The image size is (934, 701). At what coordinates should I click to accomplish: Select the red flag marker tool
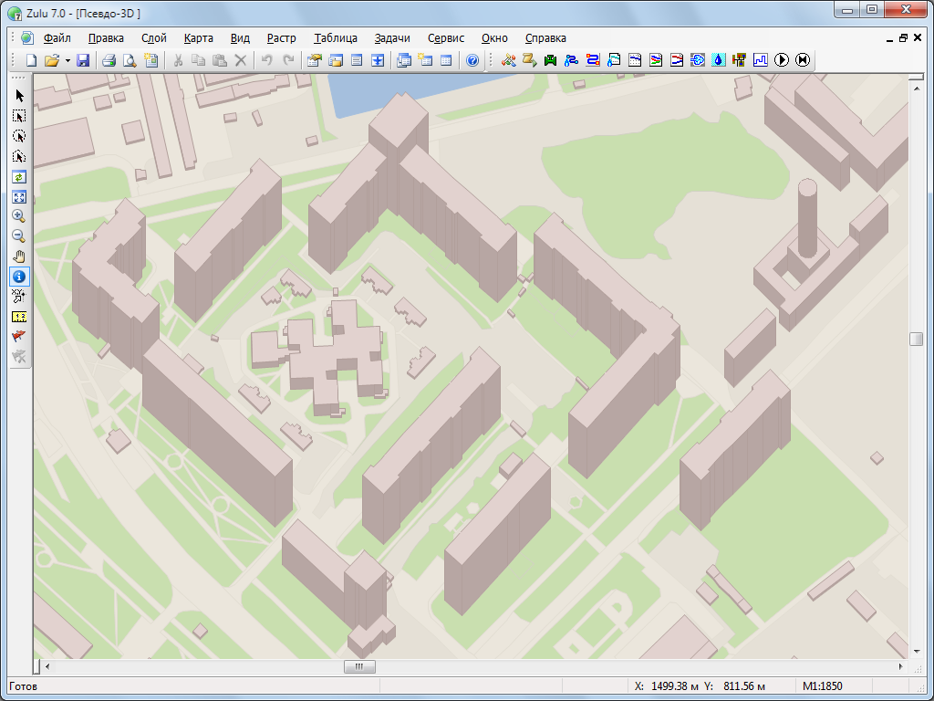click(19, 336)
